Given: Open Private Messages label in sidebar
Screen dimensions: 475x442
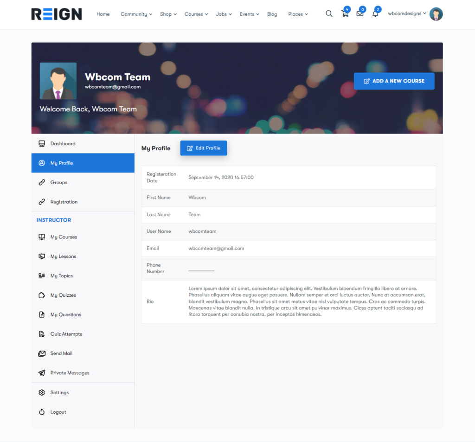Looking at the screenshot, I should [x=70, y=373].
